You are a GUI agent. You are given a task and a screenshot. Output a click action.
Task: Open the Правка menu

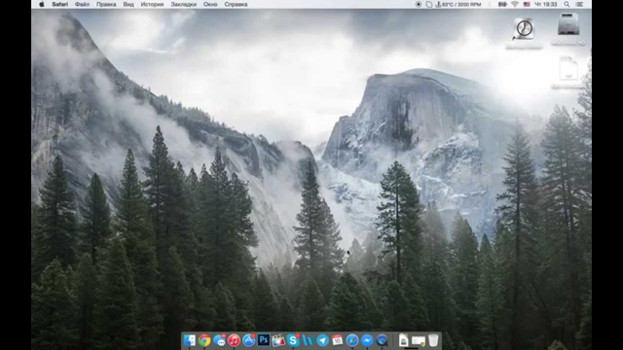[x=106, y=4]
